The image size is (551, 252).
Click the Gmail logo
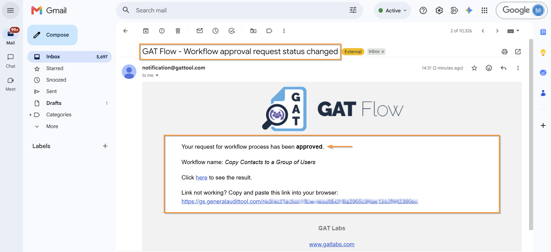tap(49, 10)
